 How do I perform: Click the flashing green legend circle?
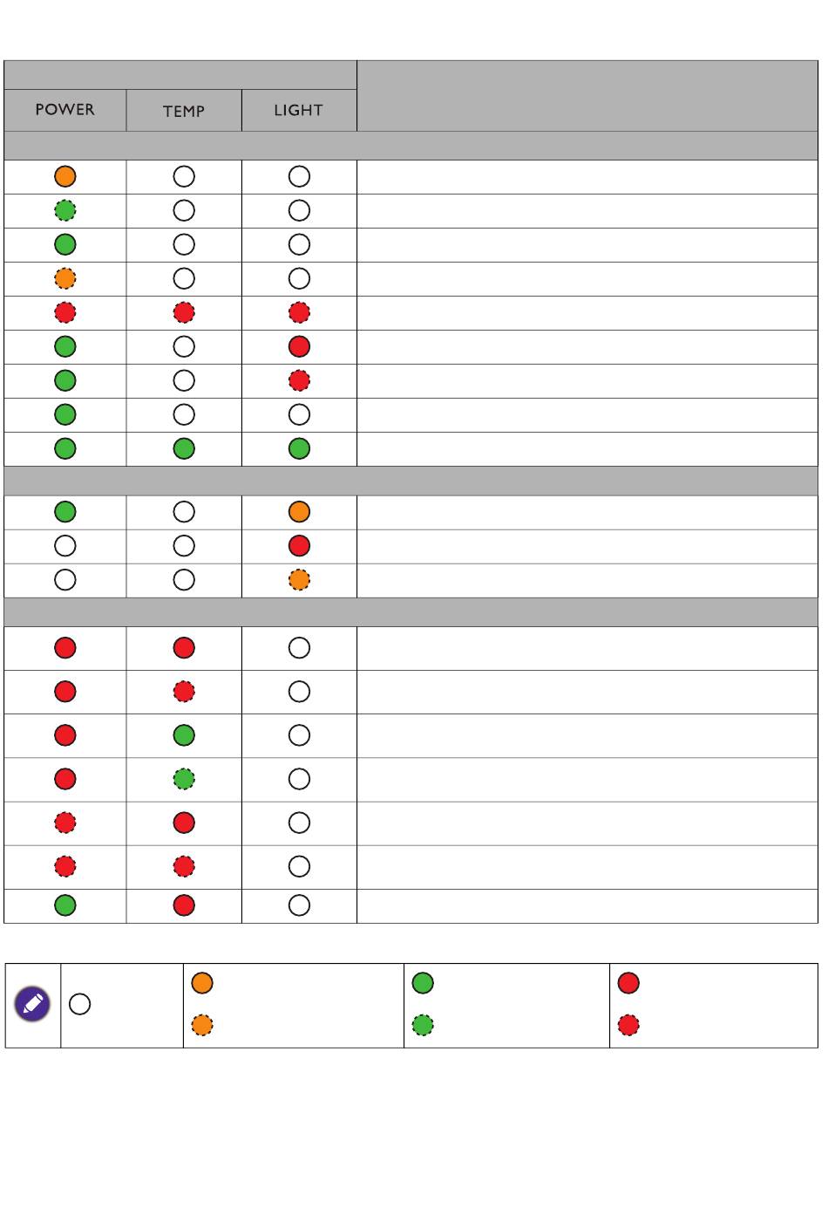[x=423, y=1025]
